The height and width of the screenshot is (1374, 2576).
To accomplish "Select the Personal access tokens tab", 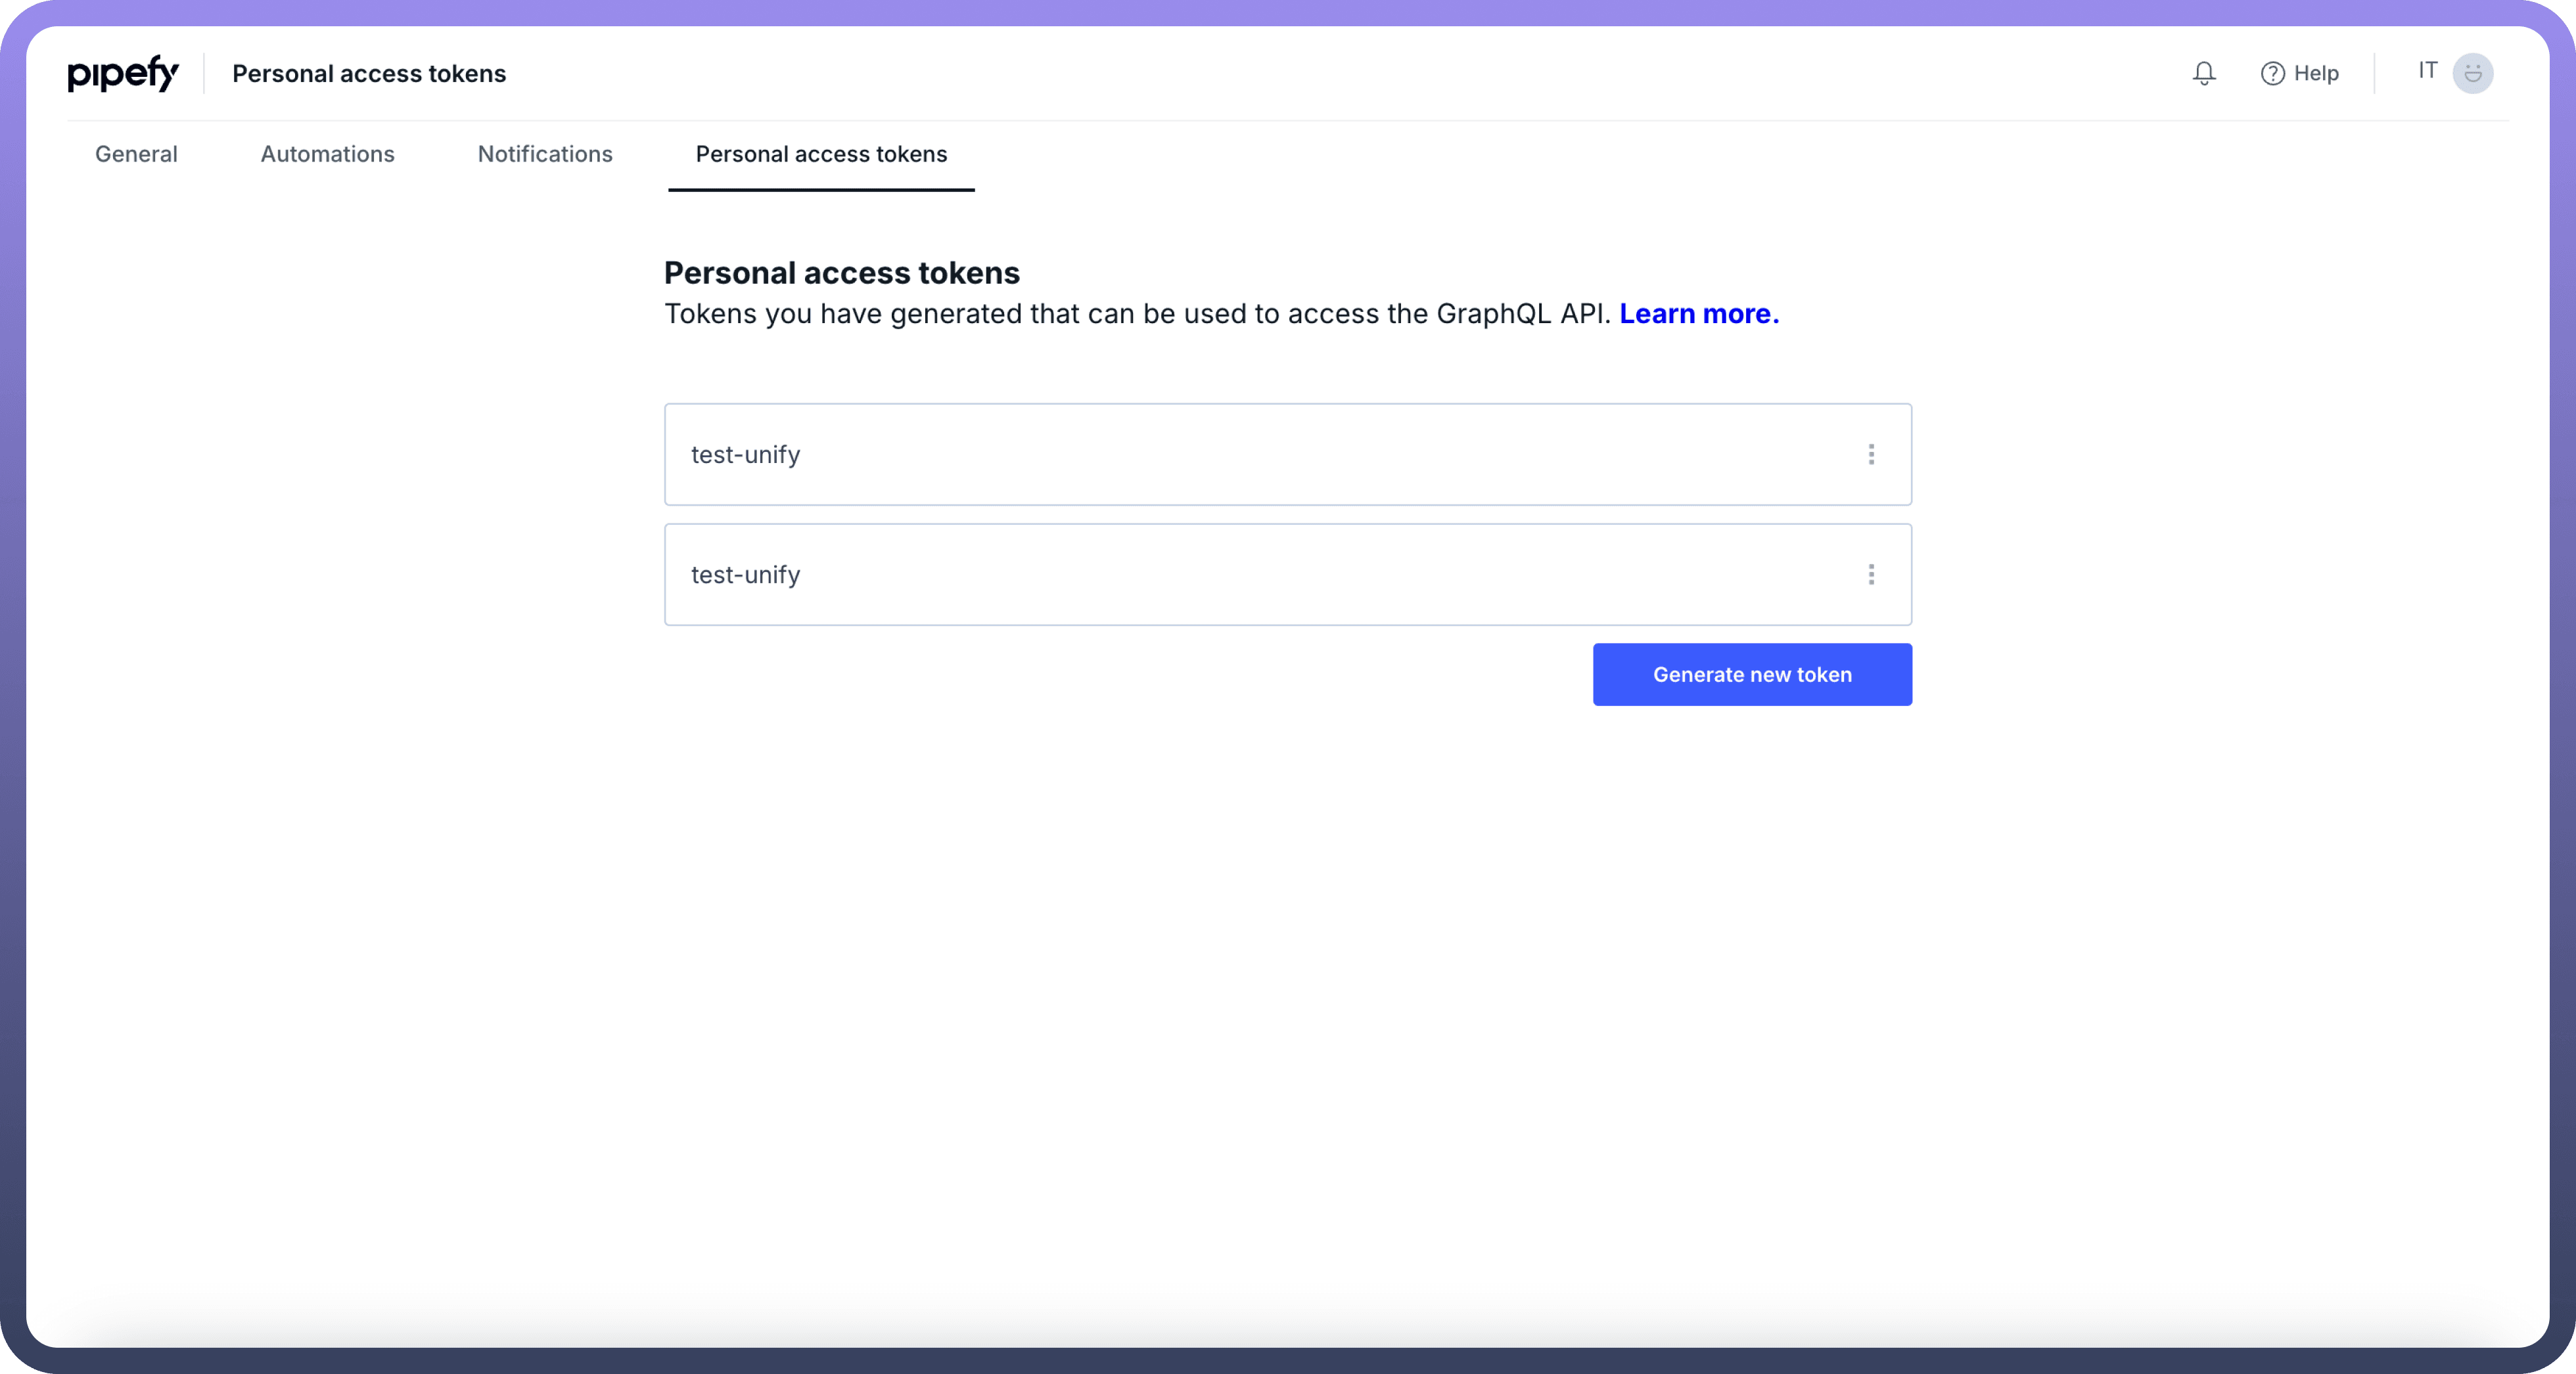I will point(821,154).
